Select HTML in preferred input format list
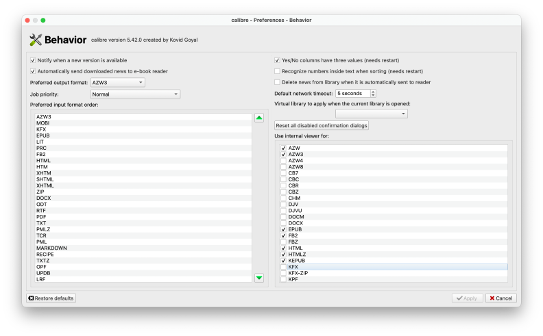 coord(143,160)
